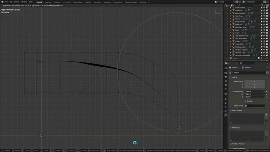Select the Back End object row
The width and height of the screenshot is (270, 152).
pyautogui.click(x=239, y=10)
